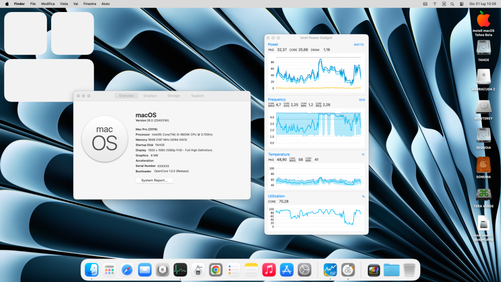Open the Finestra menu
The width and height of the screenshot is (501, 282).
point(90,4)
